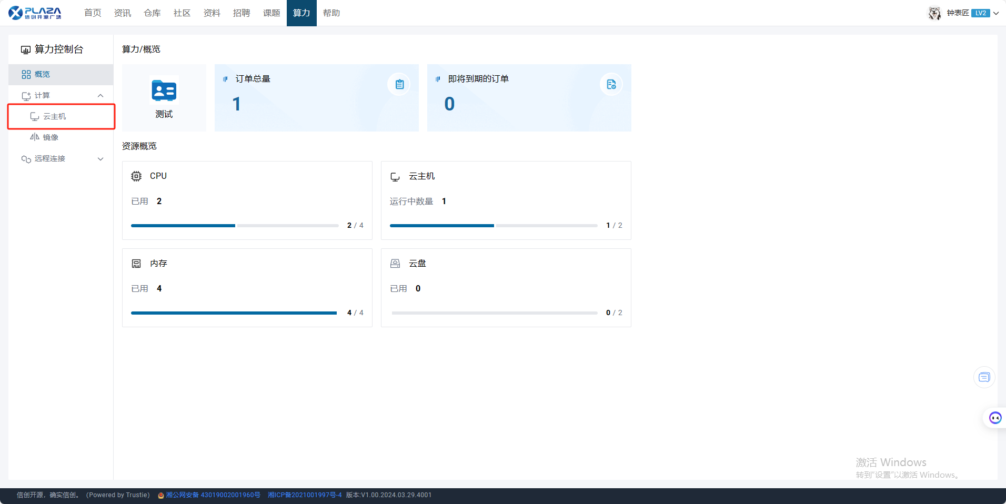
Task: Expand the 远程连接 sidebar section
Action: point(100,159)
